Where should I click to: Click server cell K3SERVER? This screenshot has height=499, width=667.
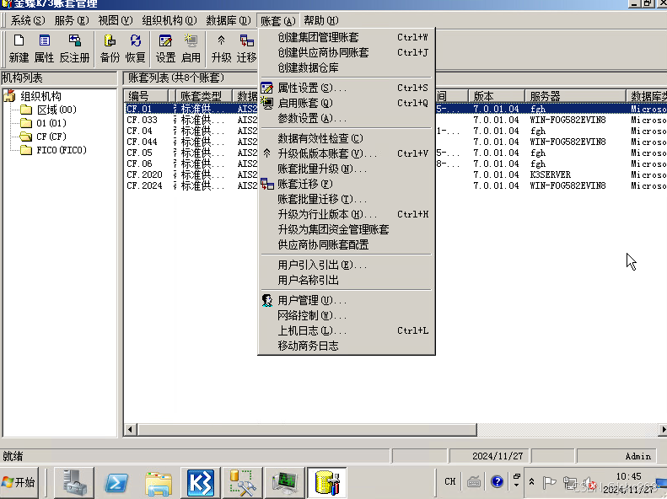click(x=551, y=174)
